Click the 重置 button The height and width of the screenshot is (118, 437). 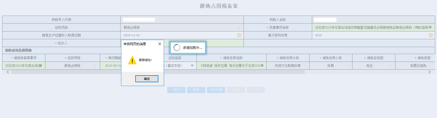196,90
